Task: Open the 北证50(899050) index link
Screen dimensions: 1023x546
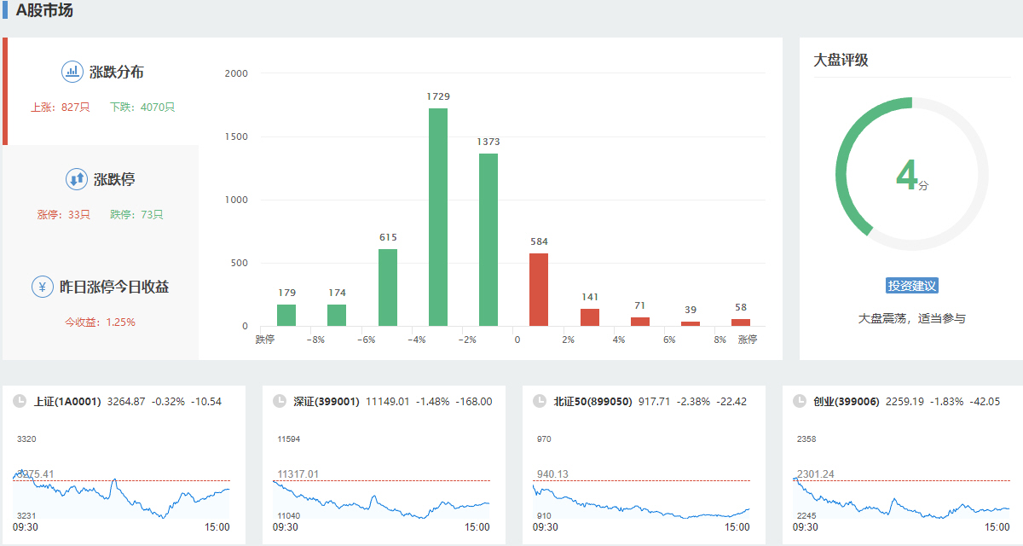Action: click(592, 401)
